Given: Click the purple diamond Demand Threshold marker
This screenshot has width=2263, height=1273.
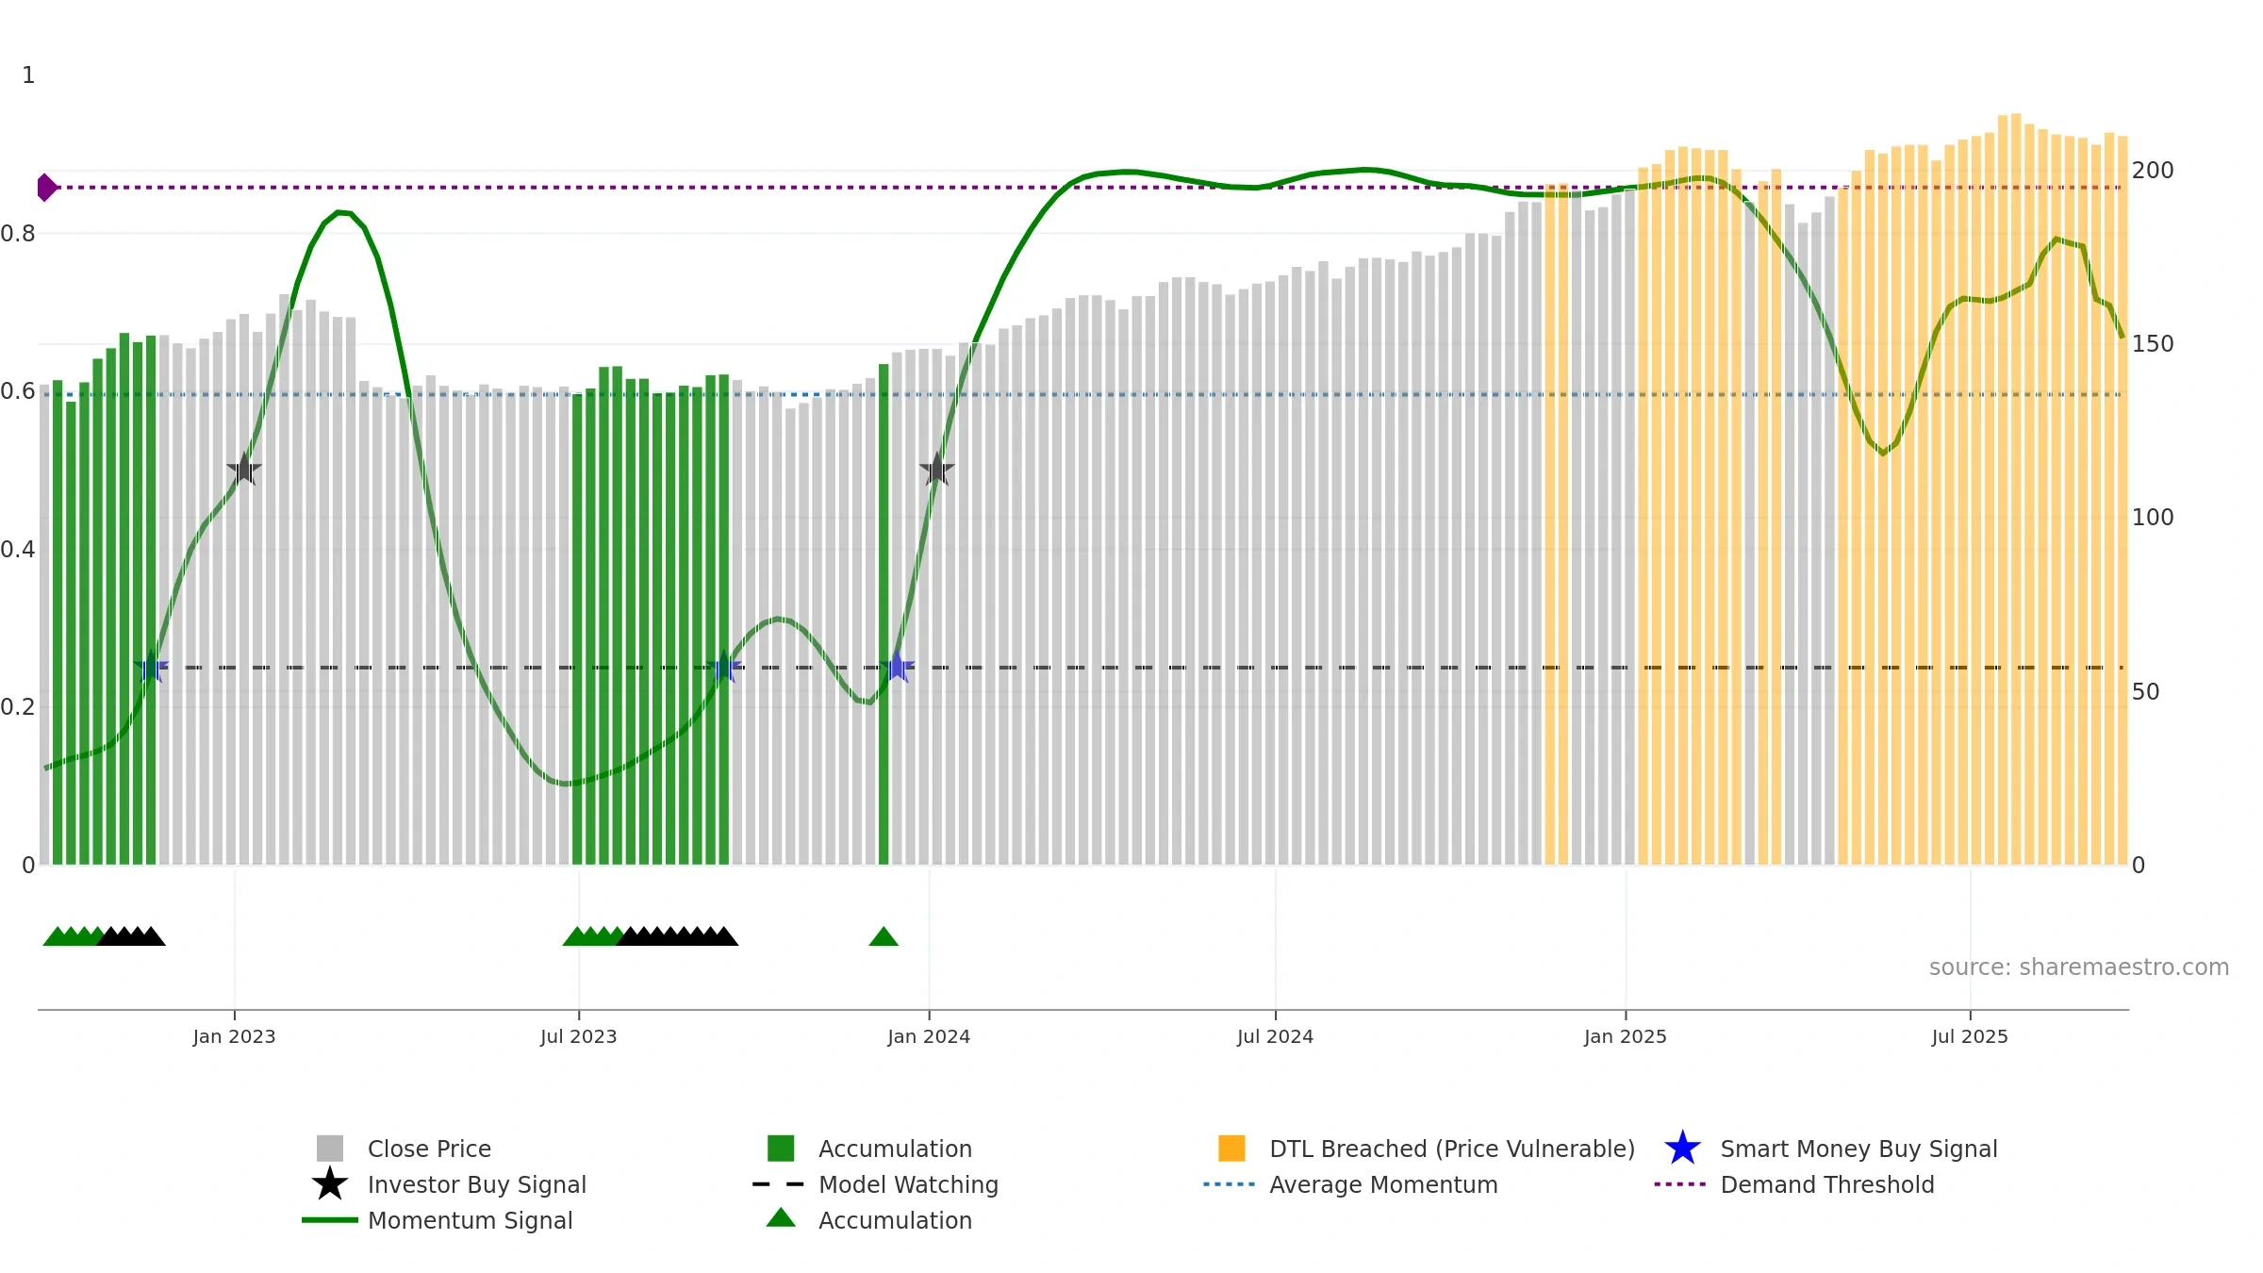Looking at the screenshot, I should pos(47,188).
